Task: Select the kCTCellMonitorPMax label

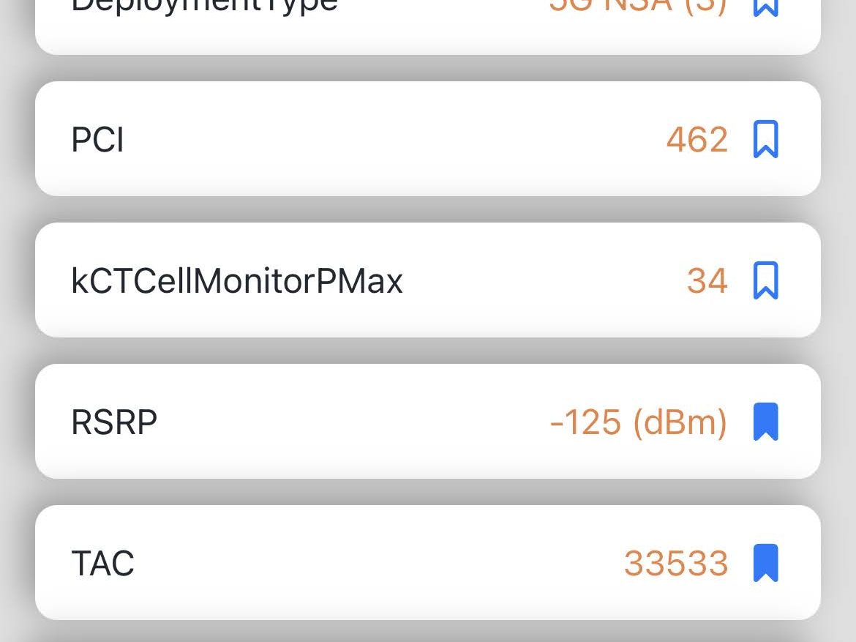Action: click(237, 281)
